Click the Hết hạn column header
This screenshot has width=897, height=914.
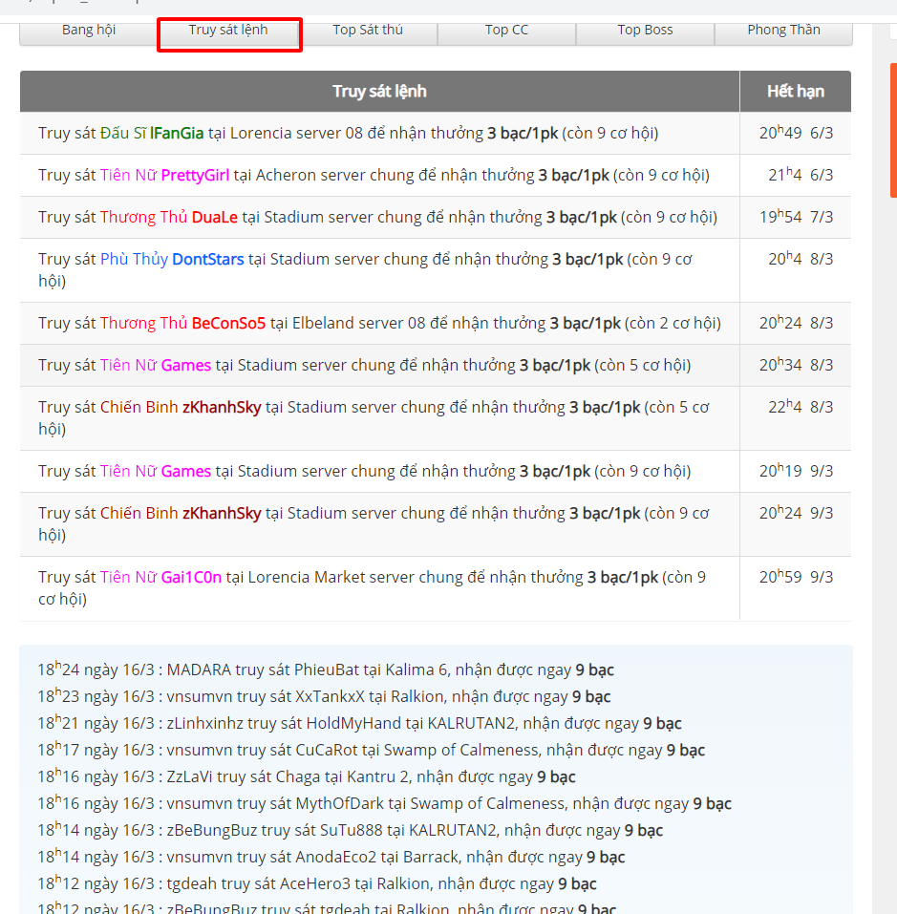[795, 92]
